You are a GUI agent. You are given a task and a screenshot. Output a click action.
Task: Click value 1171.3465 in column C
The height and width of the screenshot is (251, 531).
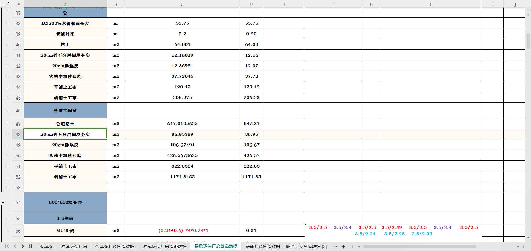tap(182, 177)
